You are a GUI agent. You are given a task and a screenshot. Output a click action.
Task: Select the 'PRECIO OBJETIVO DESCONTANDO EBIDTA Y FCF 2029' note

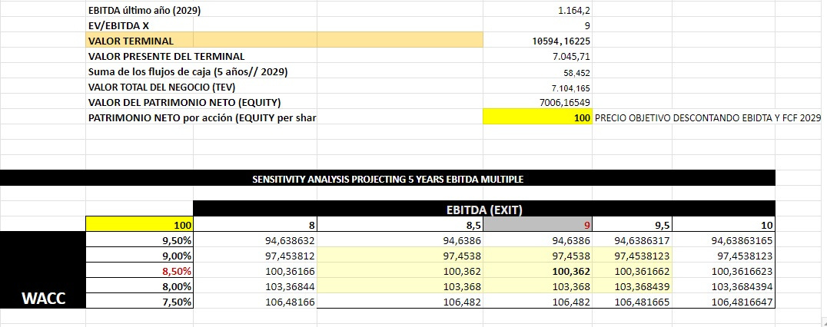(x=707, y=118)
